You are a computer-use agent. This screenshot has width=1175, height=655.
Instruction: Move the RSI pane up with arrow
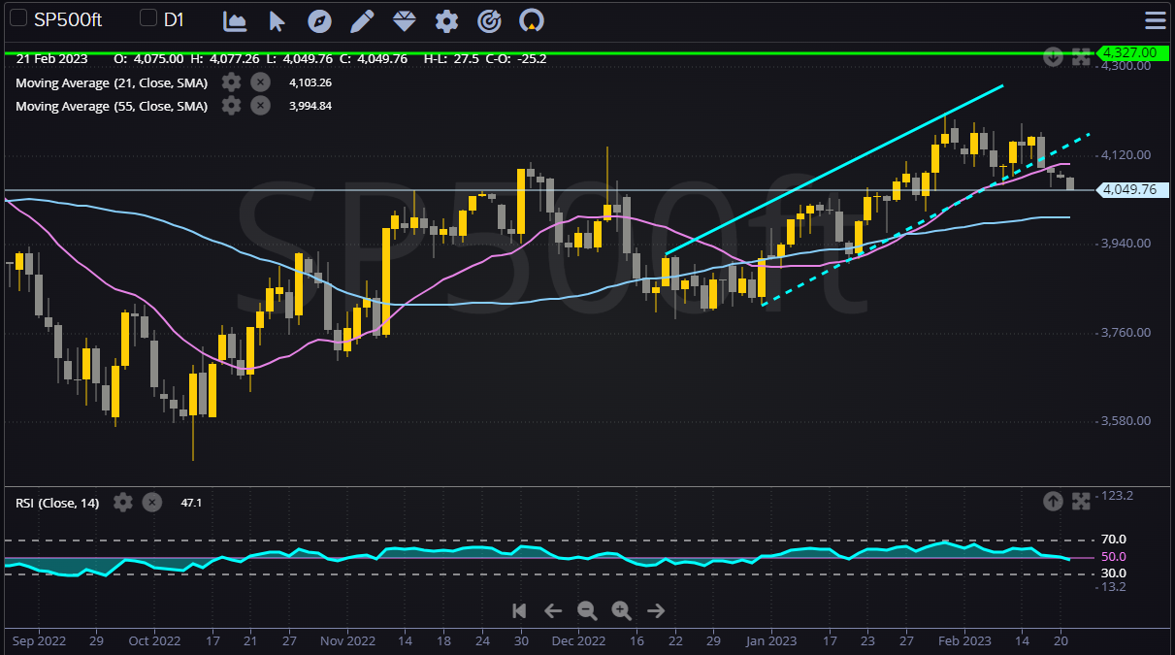[1054, 502]
